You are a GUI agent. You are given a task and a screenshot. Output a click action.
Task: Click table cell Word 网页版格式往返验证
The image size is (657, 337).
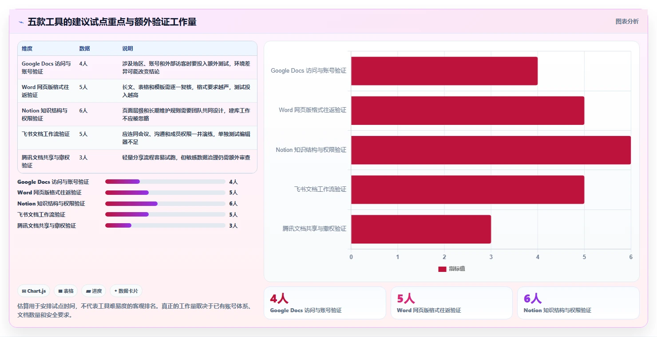click(45, 91)
